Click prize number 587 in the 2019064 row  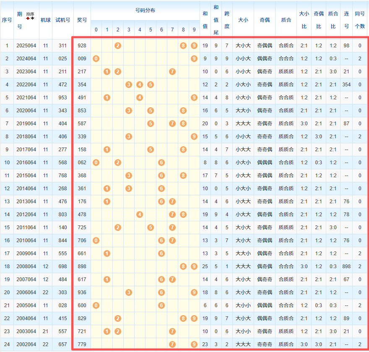(x=82, y=124)
